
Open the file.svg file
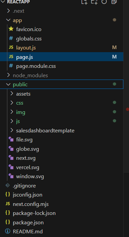click(24, 140)
